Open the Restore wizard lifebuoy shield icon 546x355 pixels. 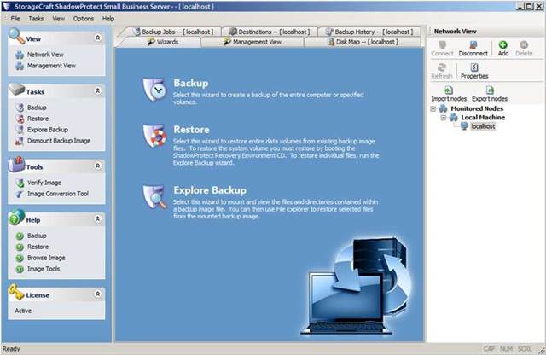[154, 136]
